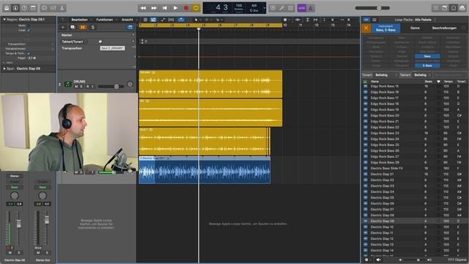The height and width of the screenshot is (264, 469).
Task: Select the pointer tool menu
Action: 196,20
